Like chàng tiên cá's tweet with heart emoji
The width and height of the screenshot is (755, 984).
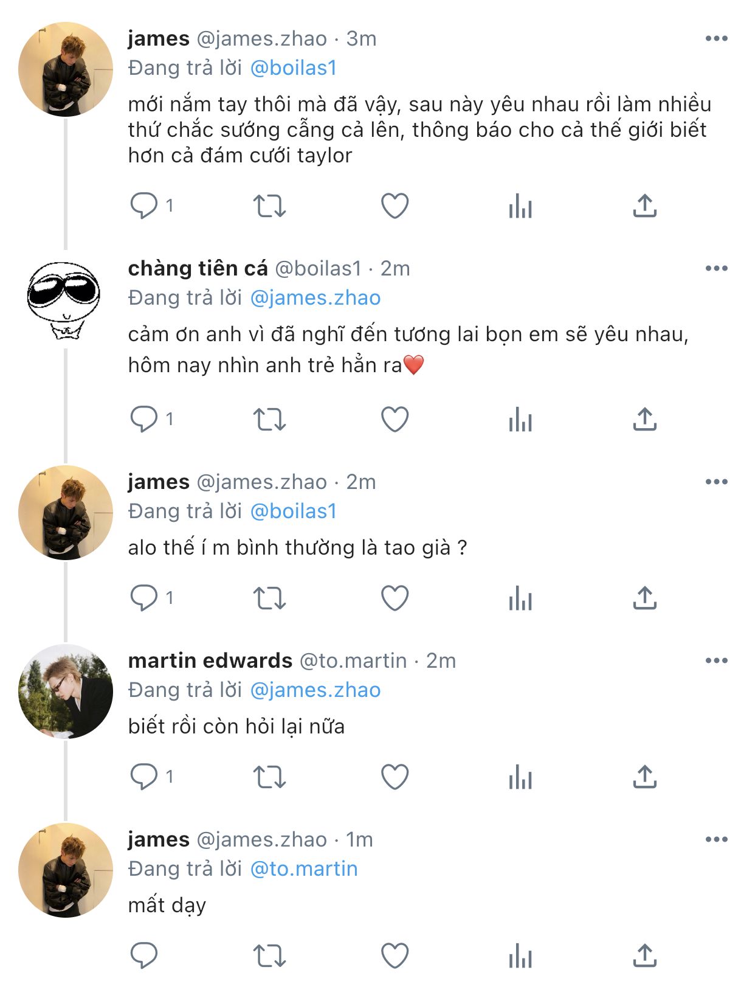click(395, 419)
